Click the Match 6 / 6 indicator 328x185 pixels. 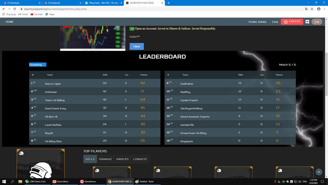pos(287,65)
